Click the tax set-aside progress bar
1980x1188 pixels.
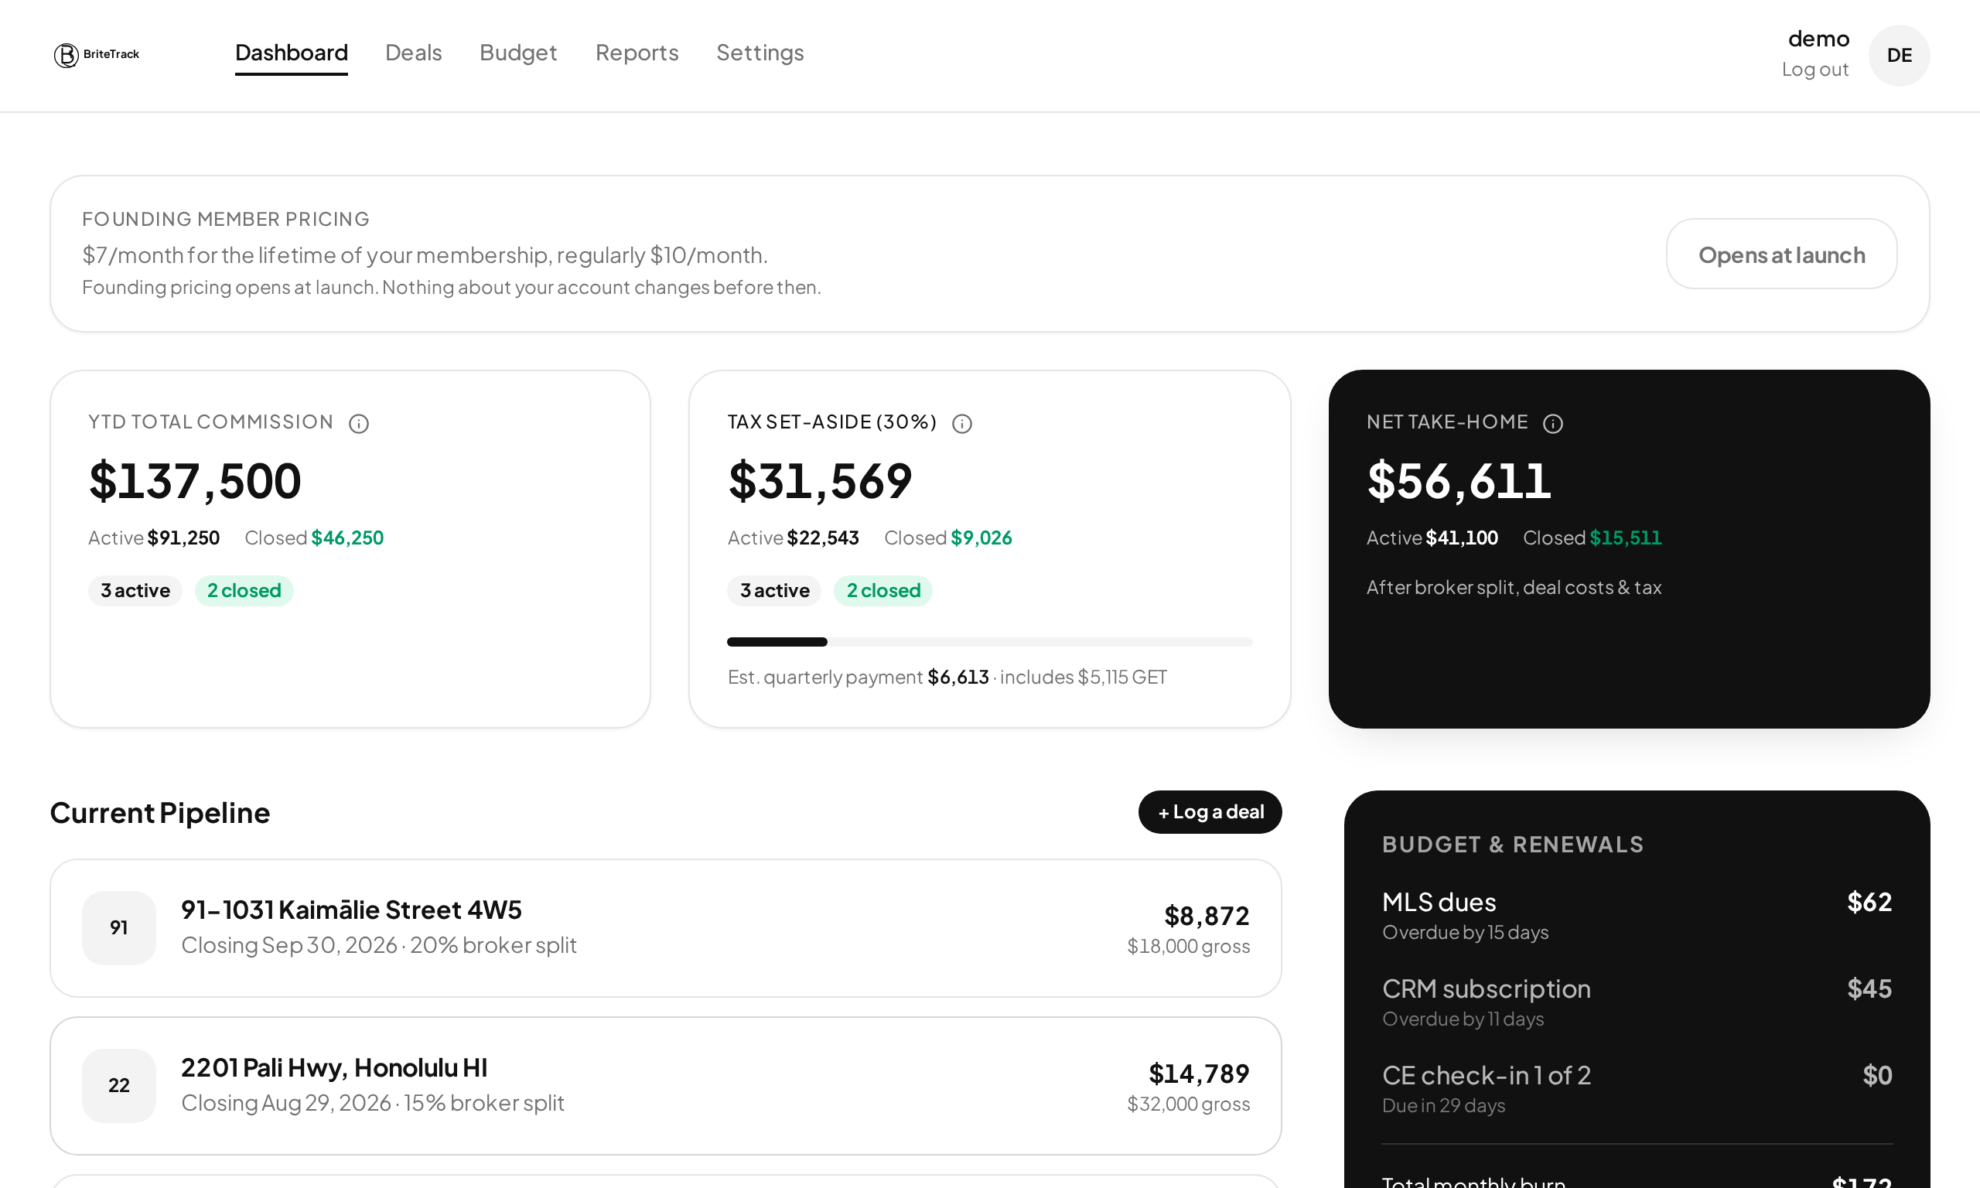pyautogui.click(x=990, y=642)
